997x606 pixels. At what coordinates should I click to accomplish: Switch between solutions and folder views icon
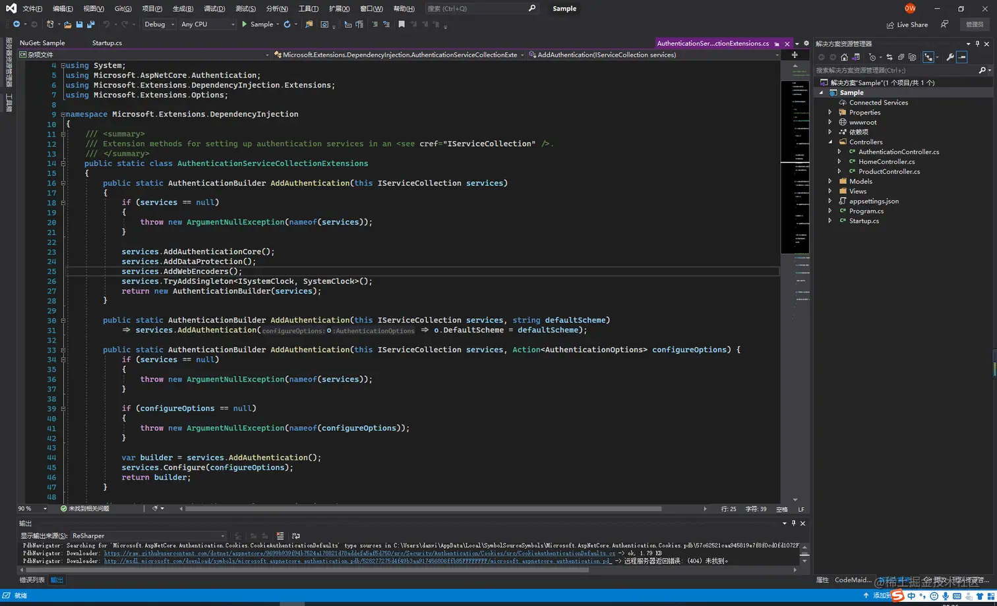pyautogui.click(x=856, y=57)
